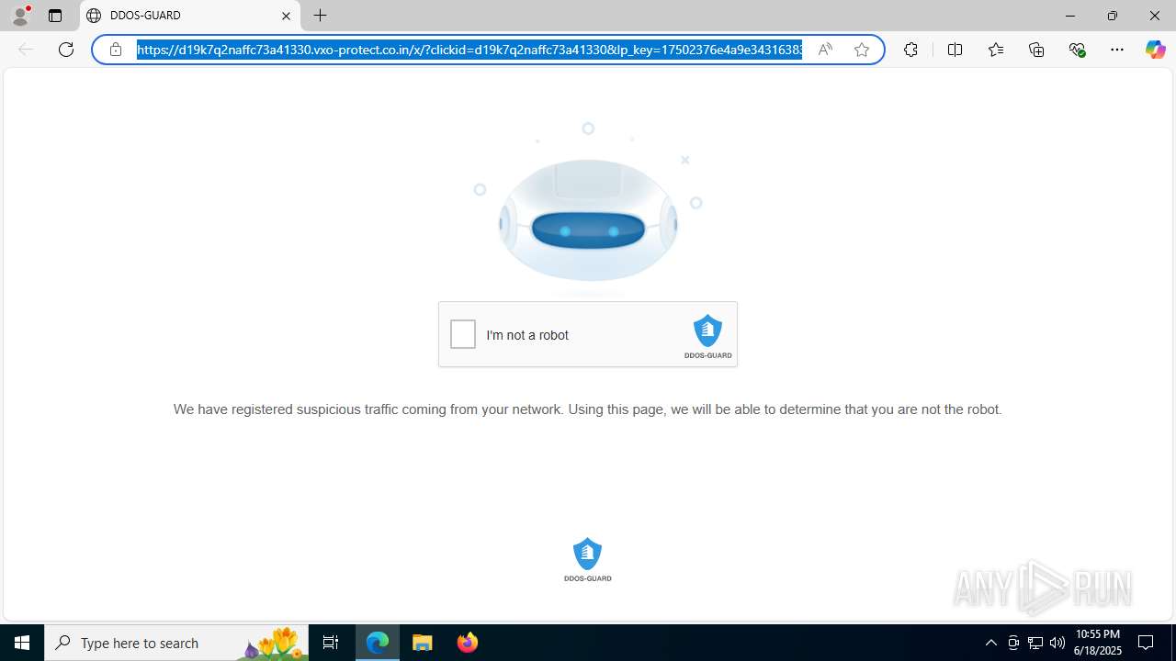Image resolution: width=1176 pixels, height=661 pixels.
Task: Launch Firefox from the taskbar
Action: pyautogui.click(x=468, y=643)
